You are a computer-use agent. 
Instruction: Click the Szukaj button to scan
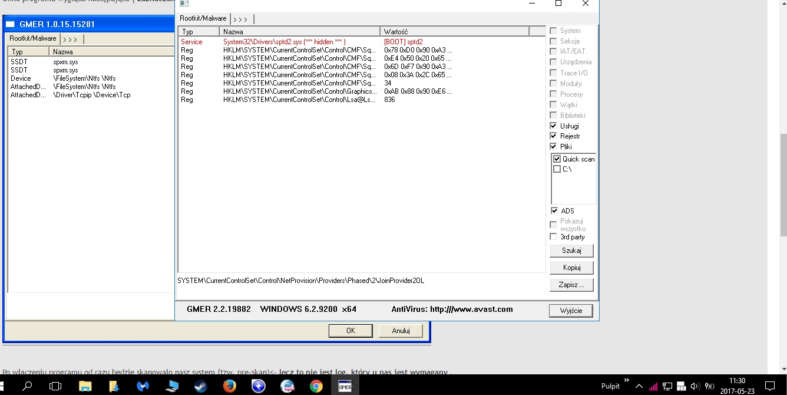(571, 251)
